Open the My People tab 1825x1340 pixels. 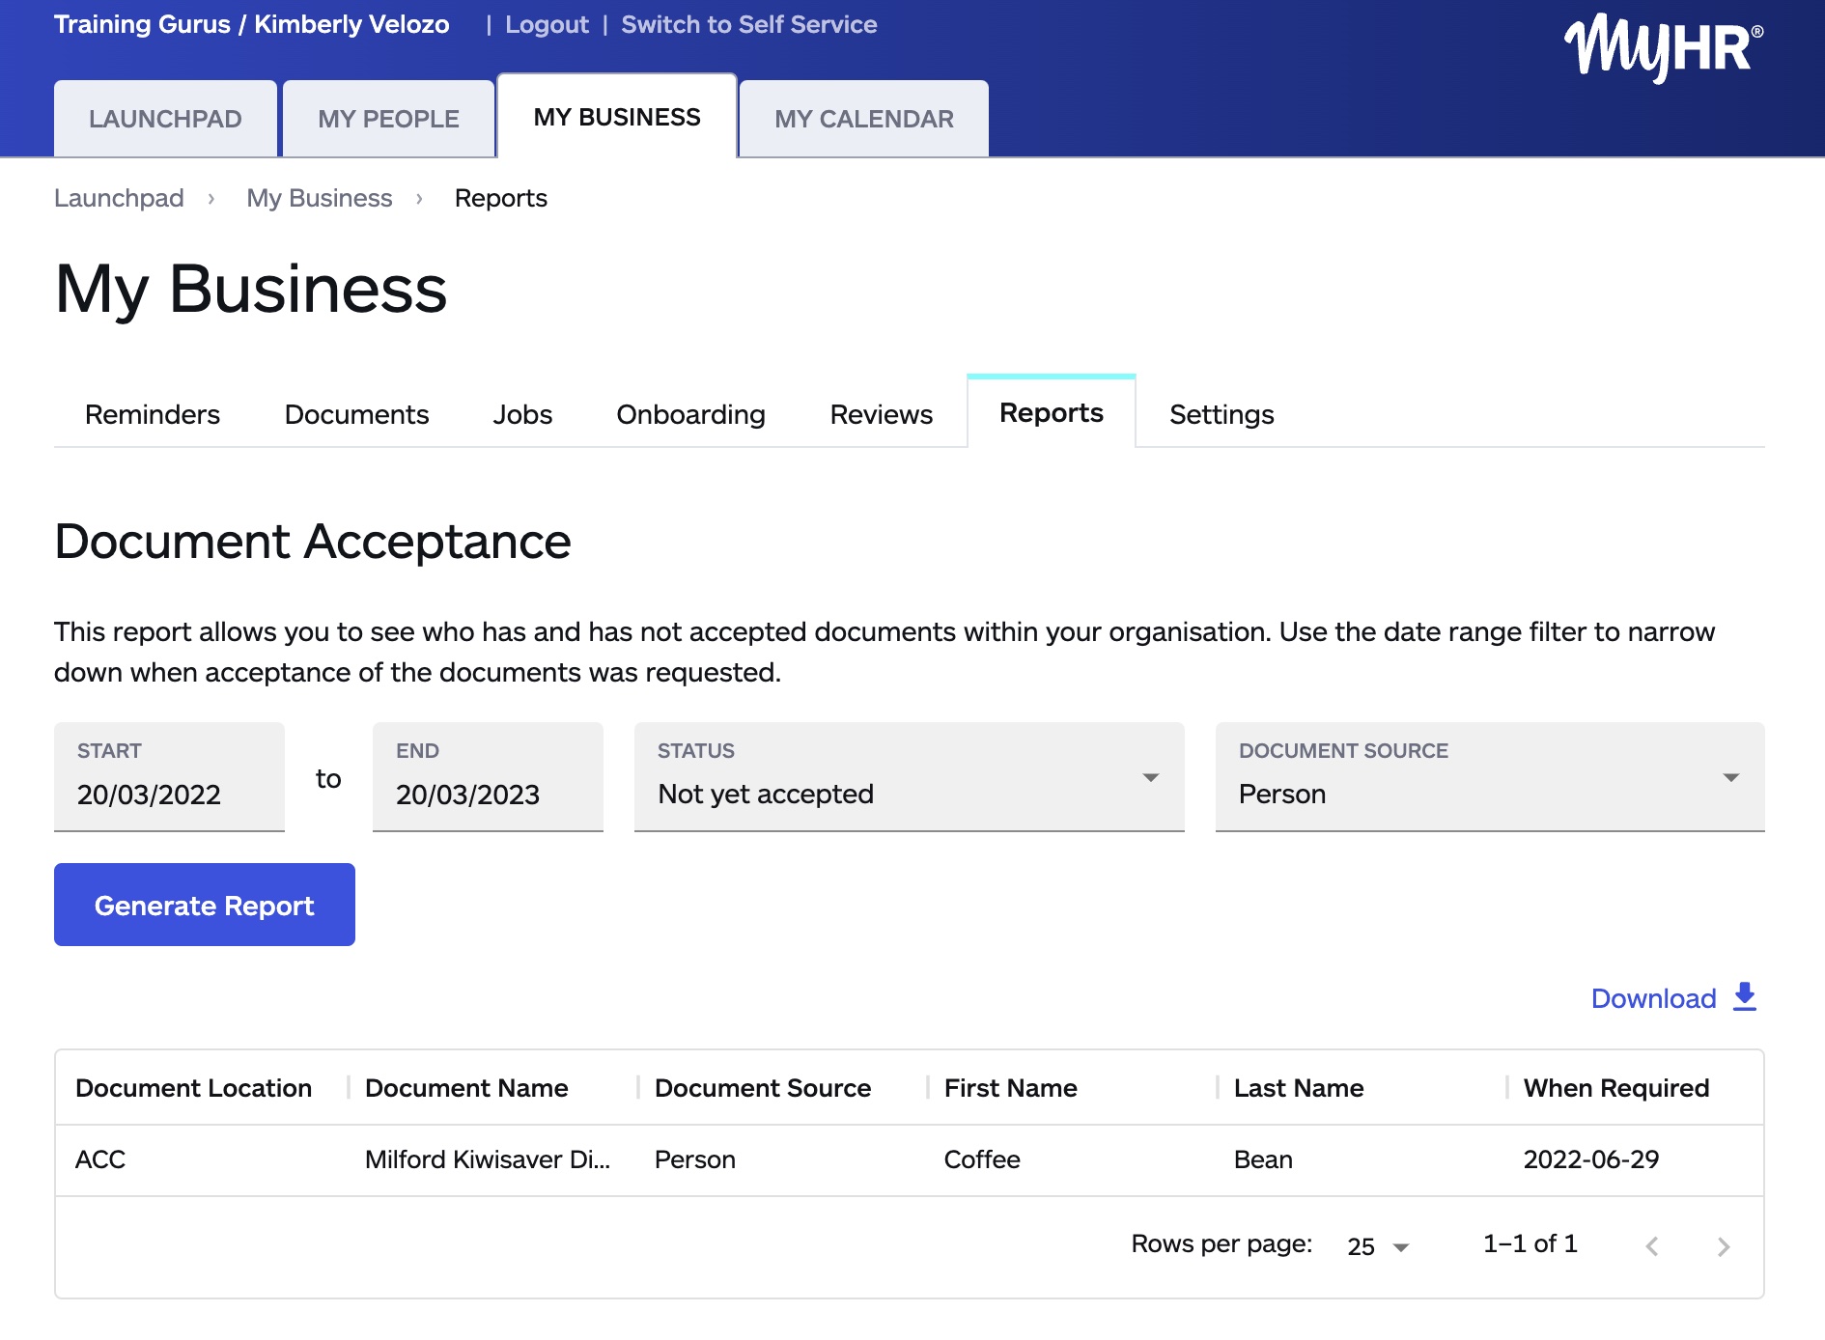[388, 119]
